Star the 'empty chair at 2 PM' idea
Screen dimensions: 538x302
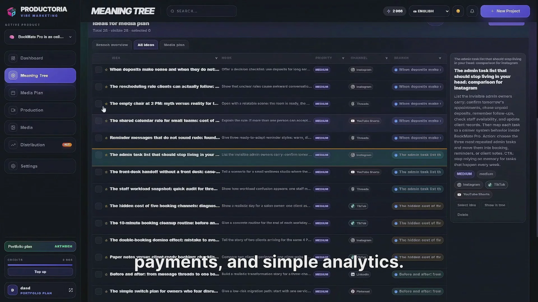coord(106,104)
